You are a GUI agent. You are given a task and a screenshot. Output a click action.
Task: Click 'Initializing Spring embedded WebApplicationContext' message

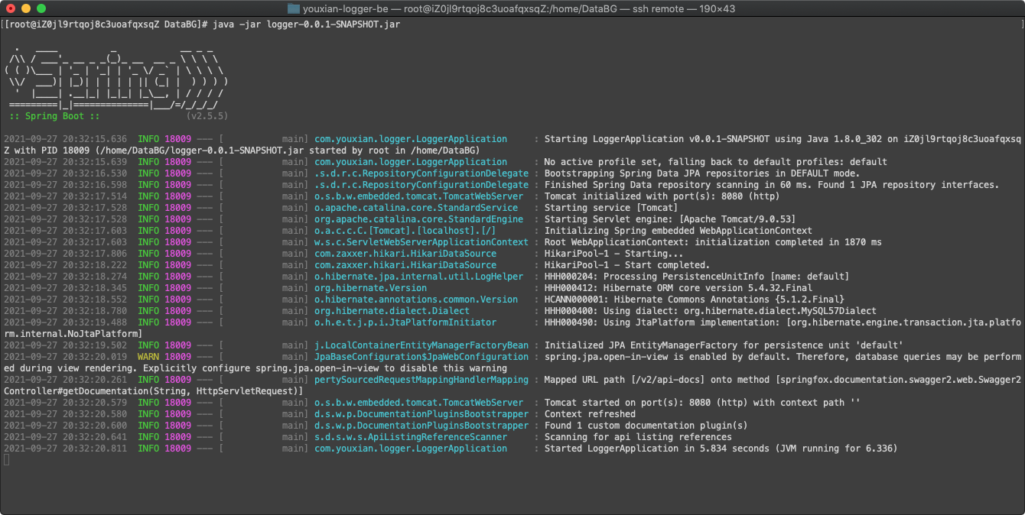tap(678, 231)
